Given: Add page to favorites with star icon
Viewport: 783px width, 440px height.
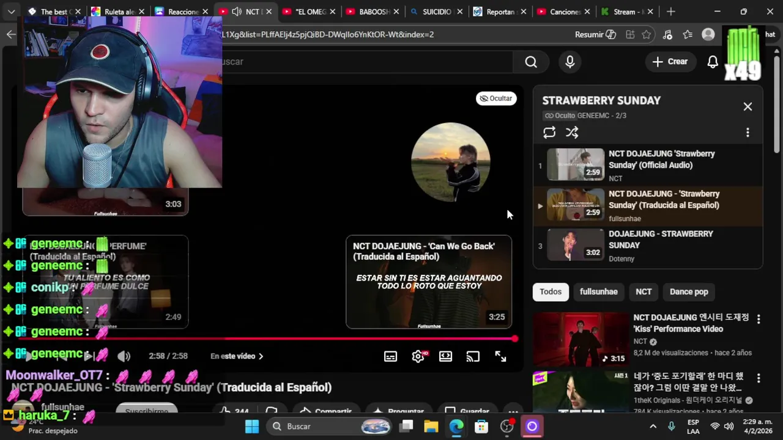Looking at the screenshot, I should click(x=647, y=35).
